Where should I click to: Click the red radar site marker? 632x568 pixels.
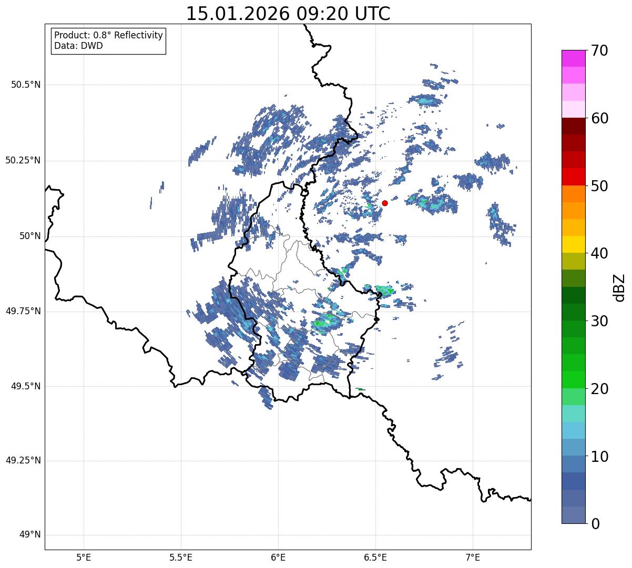point(385,203)
